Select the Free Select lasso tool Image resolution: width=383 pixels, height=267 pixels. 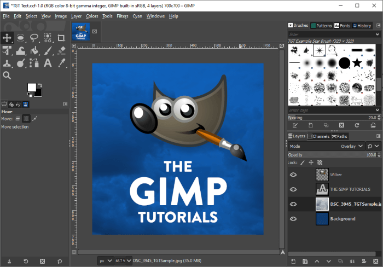click(x=34, y=38)
